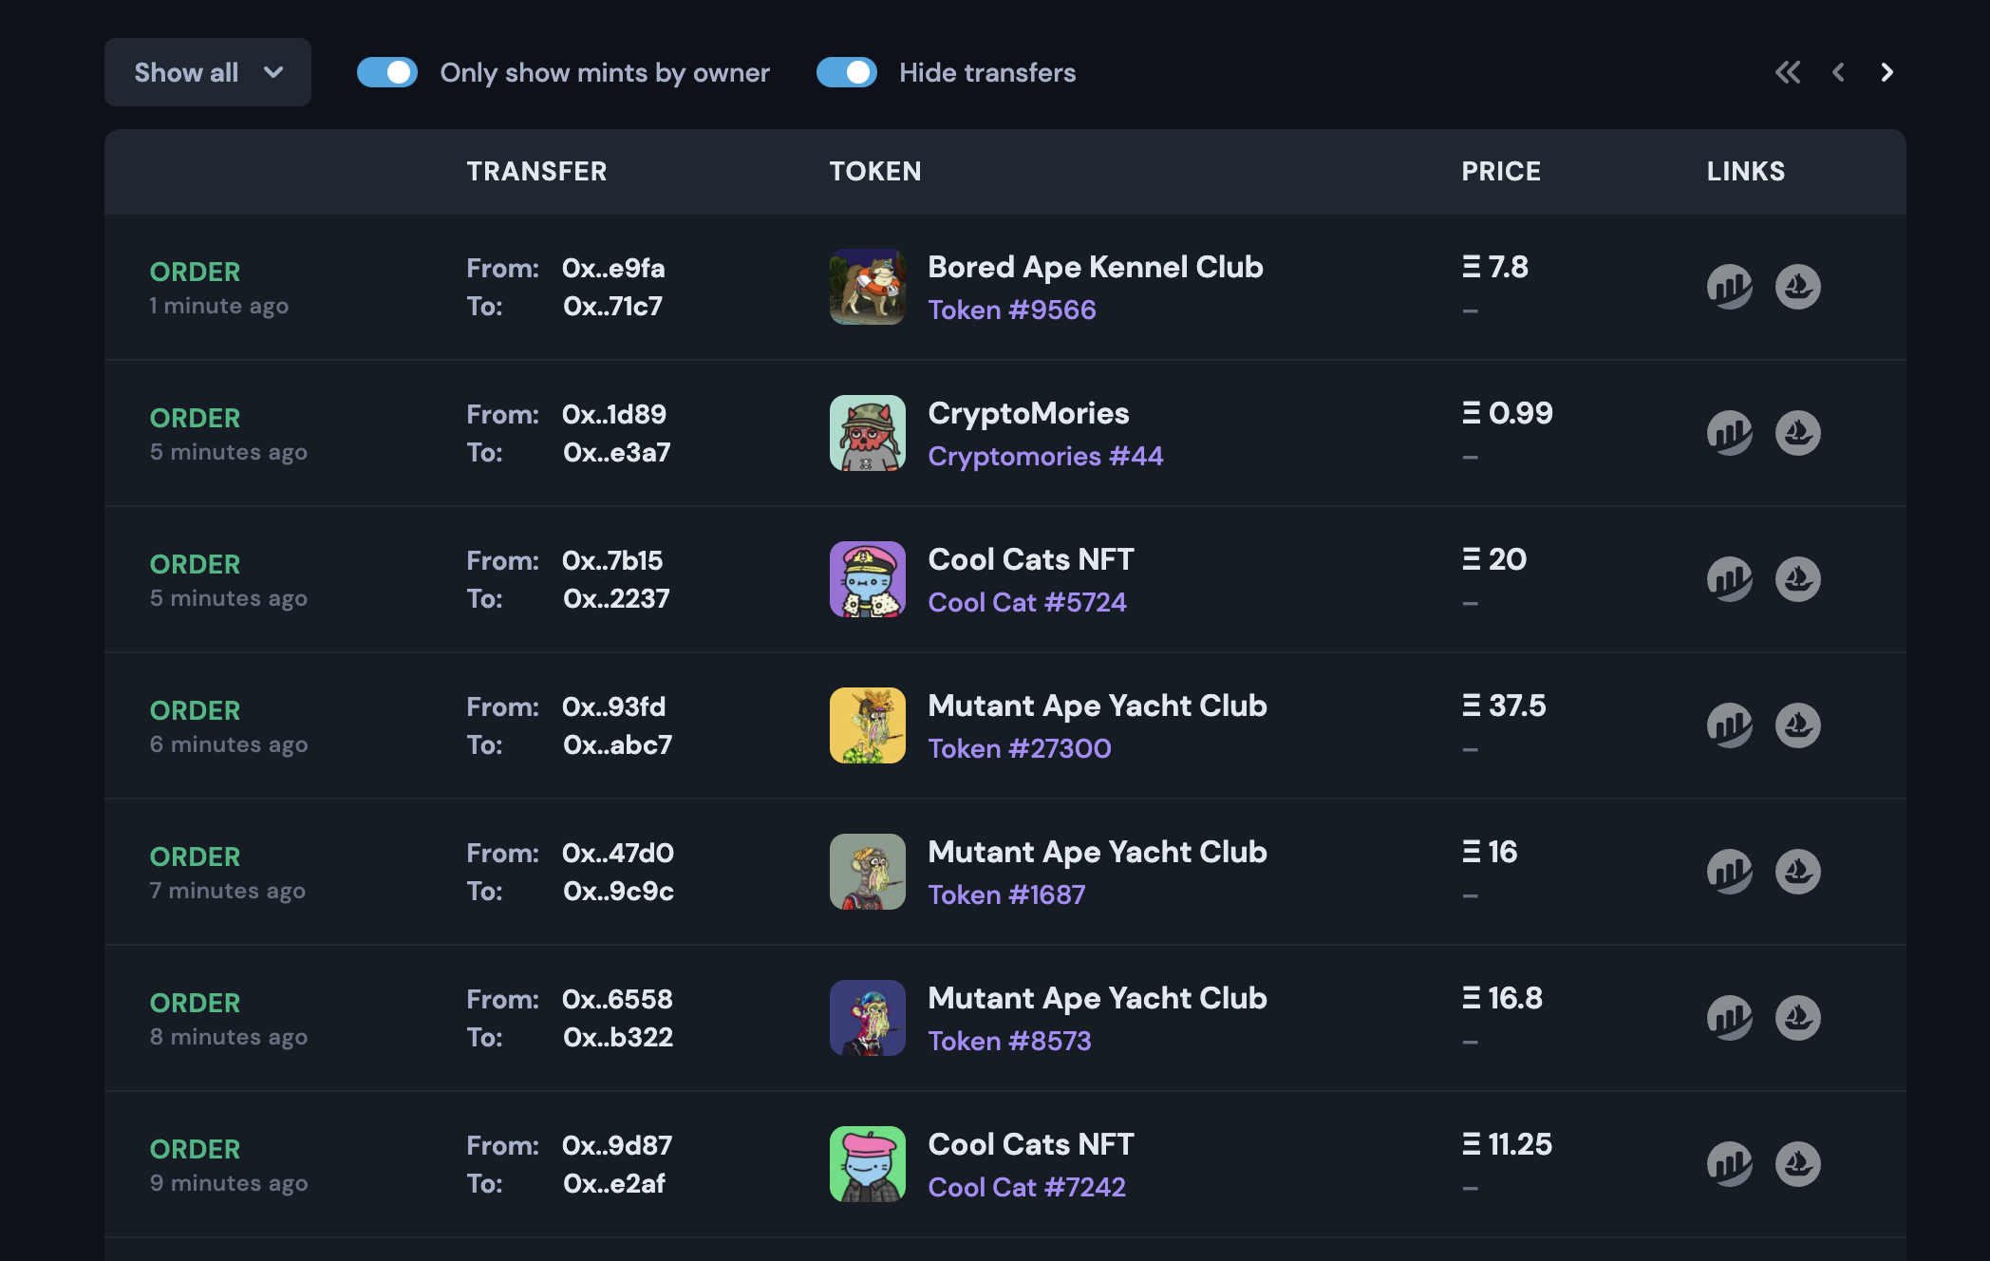Click sender address 0x..e9fa
The width and height of the screenshot is (1990, 1261).
click(x=613, y=268)
